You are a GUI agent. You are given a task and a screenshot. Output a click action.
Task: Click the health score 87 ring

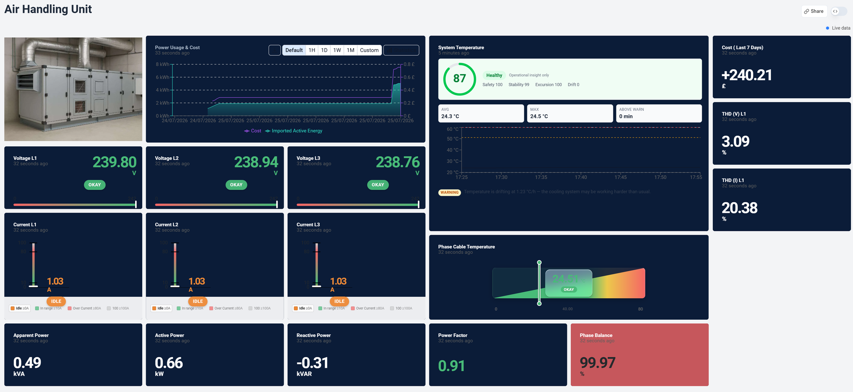coord(459,79)
